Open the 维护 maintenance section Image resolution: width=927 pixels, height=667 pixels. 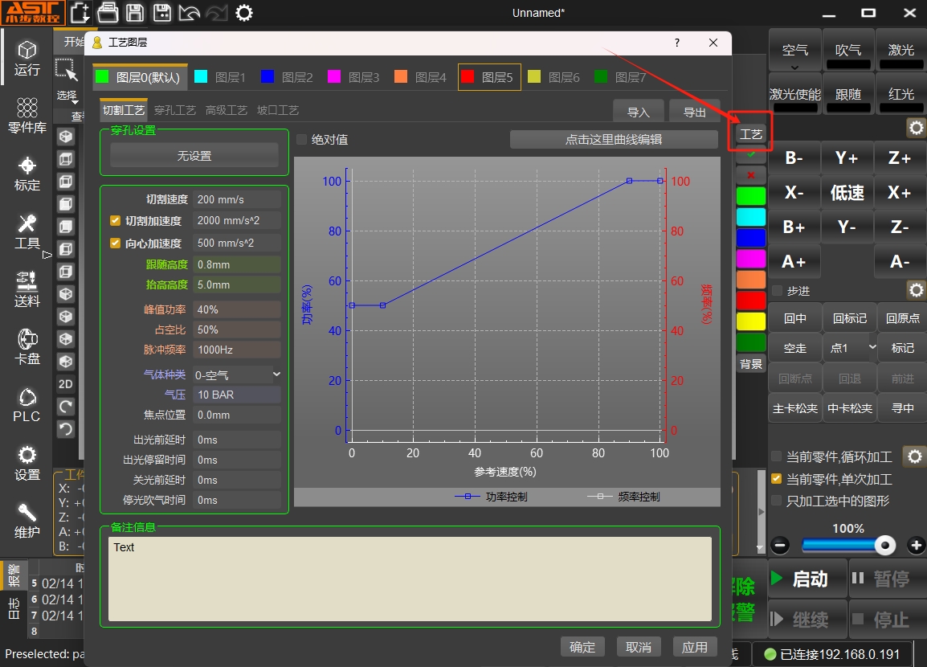tap(27, 521)
